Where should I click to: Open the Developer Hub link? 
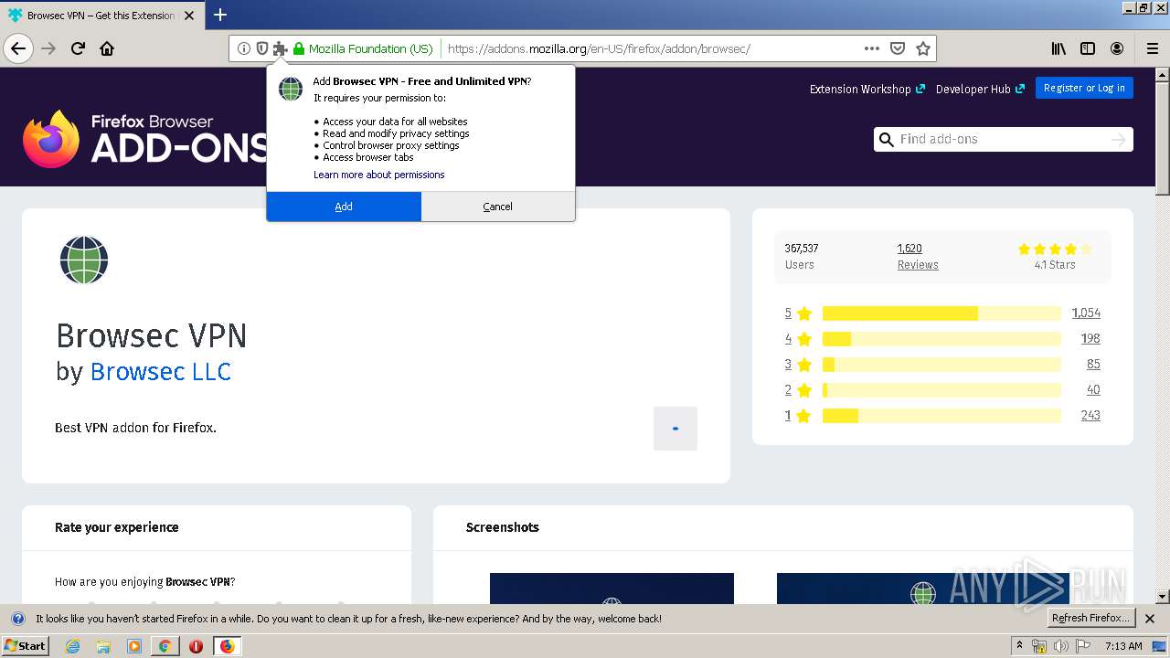(980, 89)
